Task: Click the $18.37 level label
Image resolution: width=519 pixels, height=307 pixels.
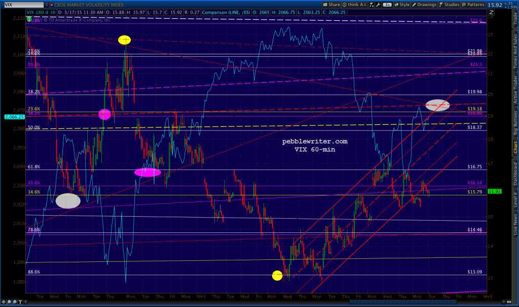Action: pyautogui.click(x=474, y=127)
